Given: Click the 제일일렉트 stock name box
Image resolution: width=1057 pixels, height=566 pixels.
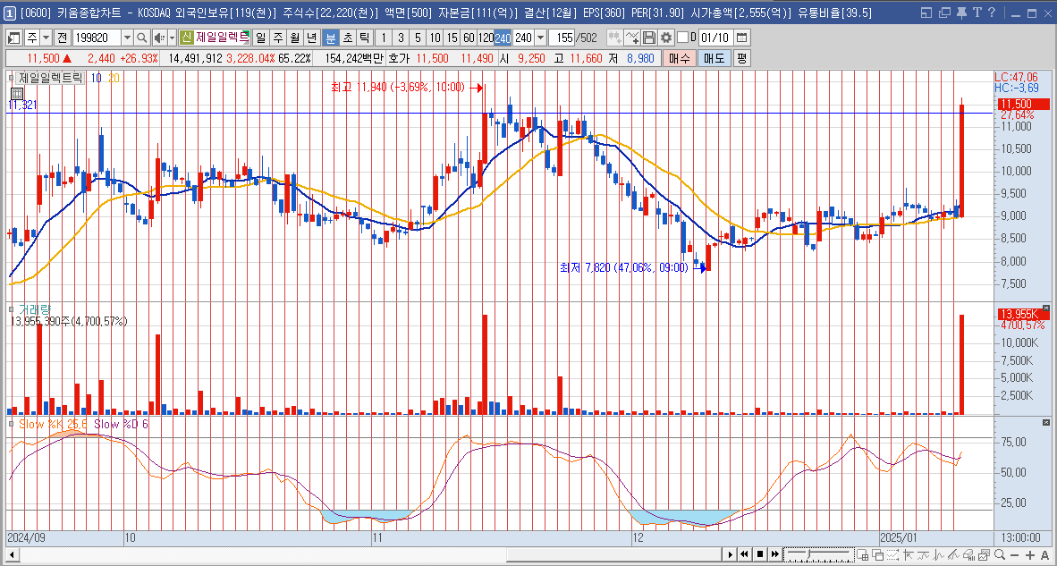Looking at the screenshot, I should tap(222, 38).
